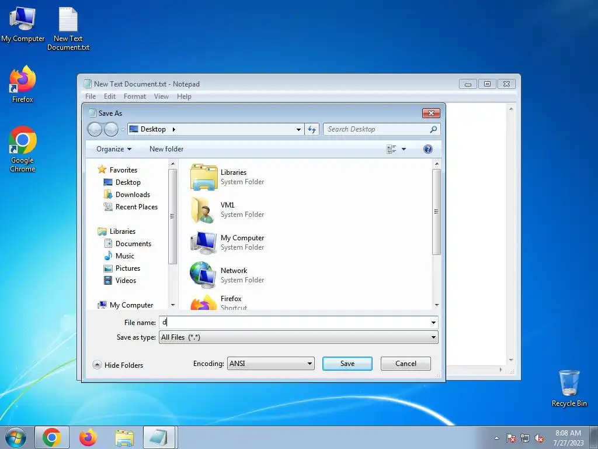Click in the File name input field
The width and height of the screenshot is (598, 449).
pos(298,323)
